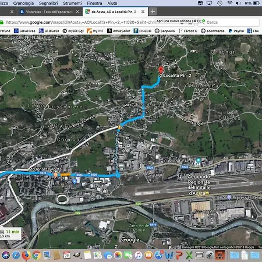Click the Cerca search field
The height and width of the screenshot is (262, 262).
click(228, 22)
